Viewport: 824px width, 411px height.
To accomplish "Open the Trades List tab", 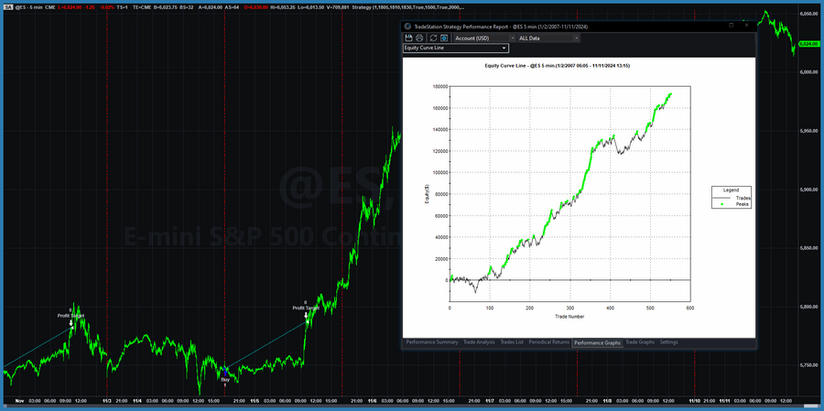I will (512, 342).
